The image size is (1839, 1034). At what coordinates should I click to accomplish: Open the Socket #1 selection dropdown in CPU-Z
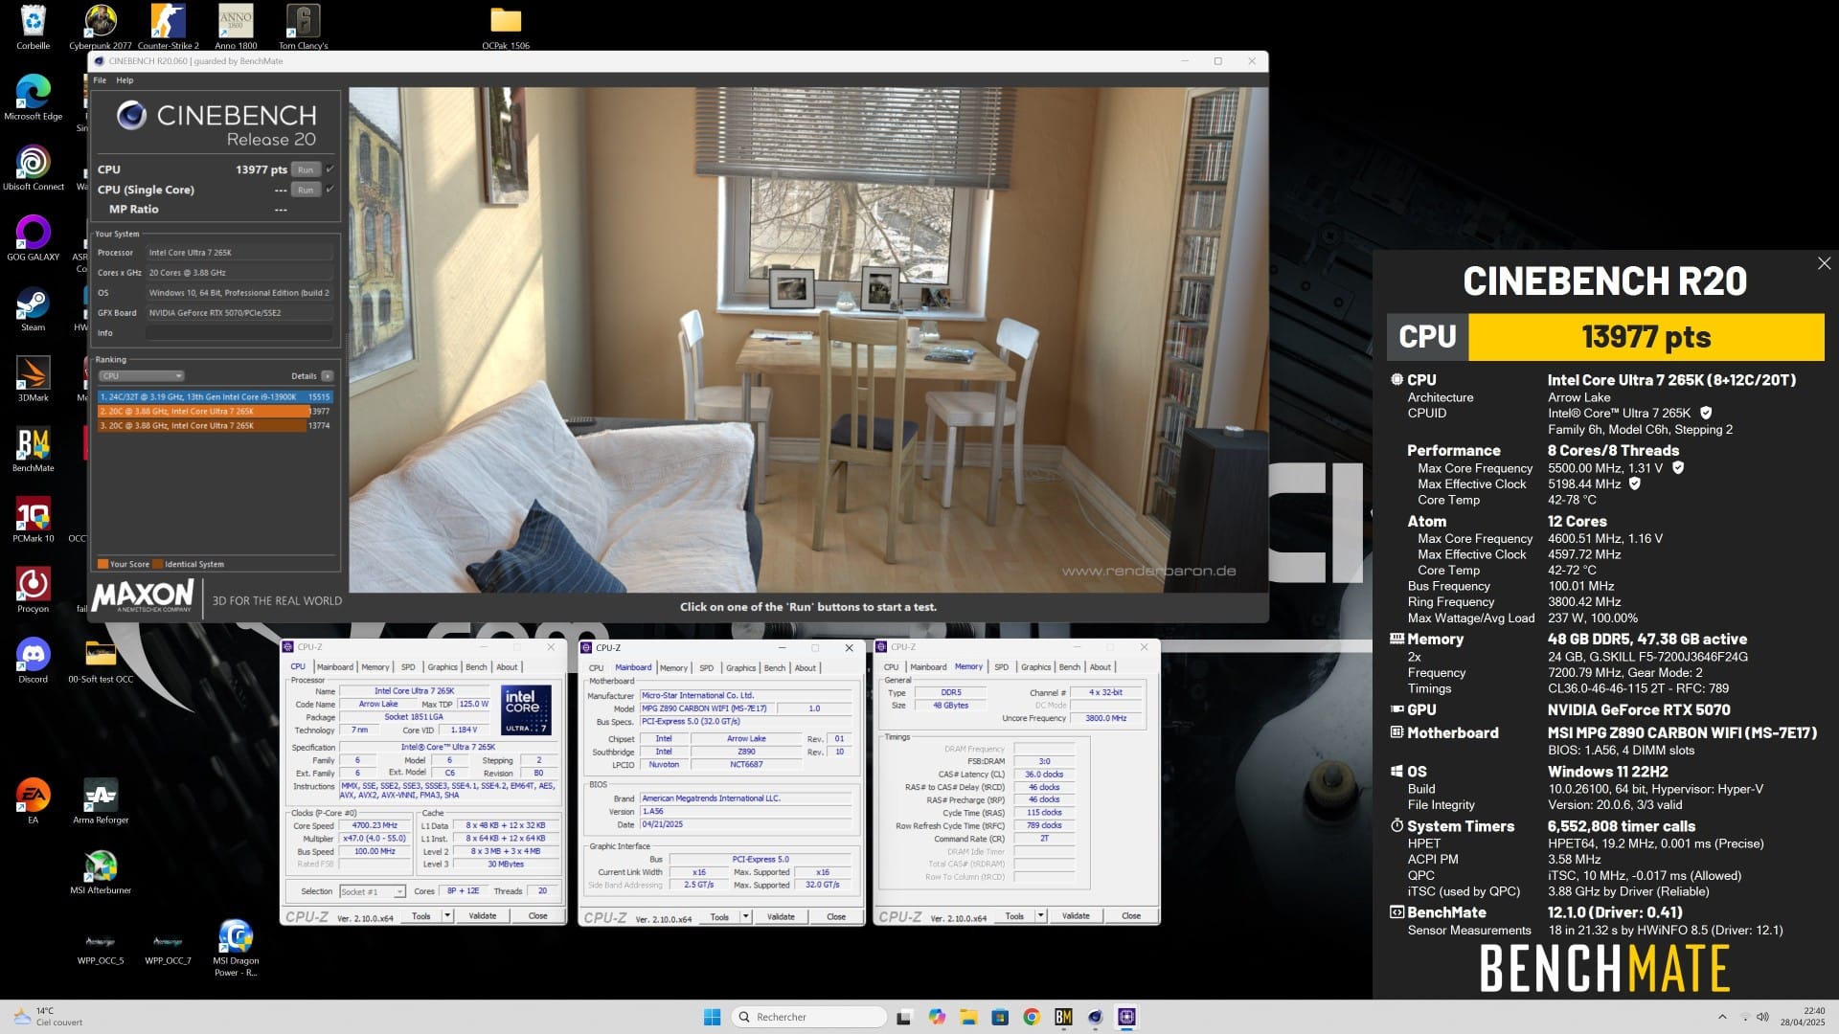click(373, 891)
